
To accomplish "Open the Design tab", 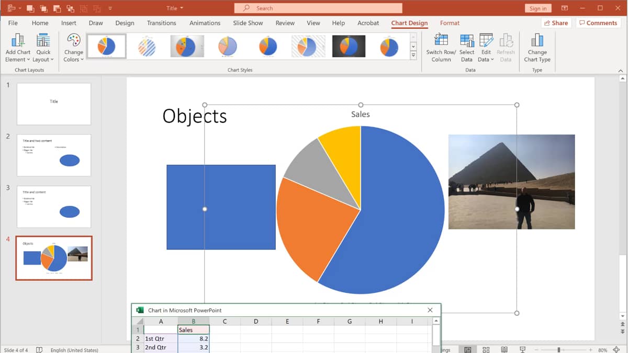I will click(x=125, y=23).
